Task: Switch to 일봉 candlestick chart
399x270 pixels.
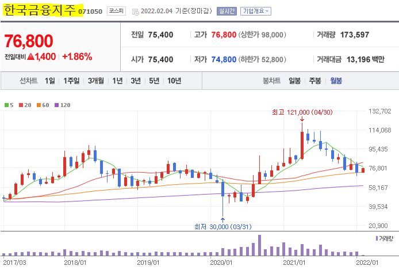Action: point(295,81)
